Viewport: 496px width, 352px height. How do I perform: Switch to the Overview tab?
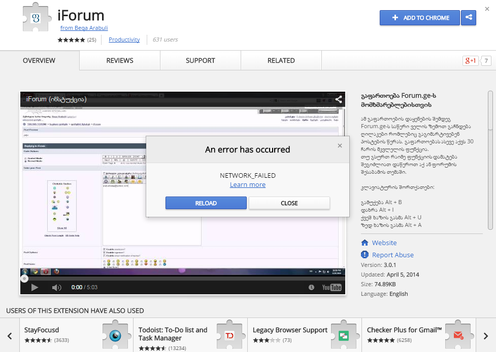pyautogui.click(x=39, y=61)
